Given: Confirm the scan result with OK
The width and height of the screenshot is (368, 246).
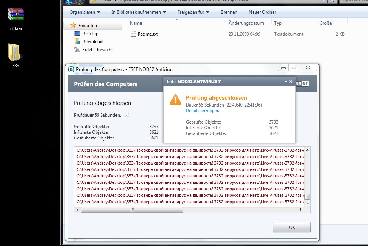Looking at the screenshot, I should 292,227.
